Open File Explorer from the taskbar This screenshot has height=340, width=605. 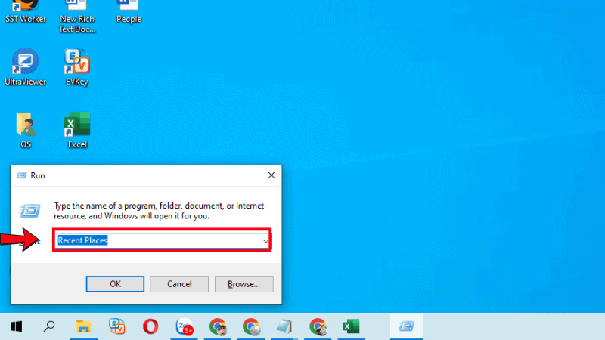click(84, 326)
